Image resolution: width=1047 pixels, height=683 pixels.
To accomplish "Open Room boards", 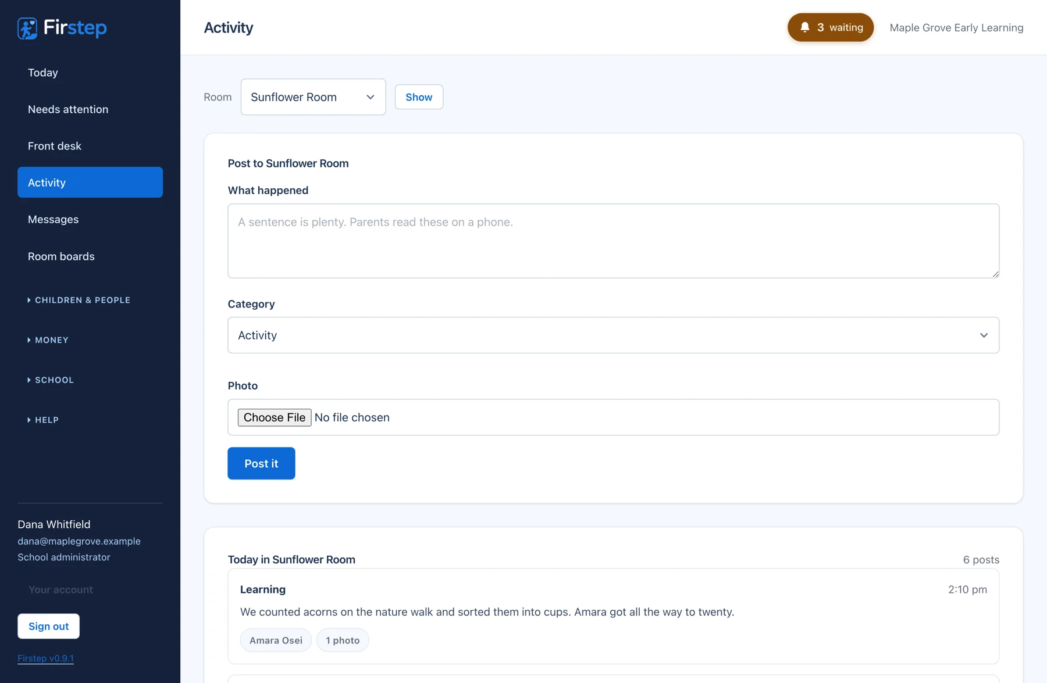I will pos(90,256).
